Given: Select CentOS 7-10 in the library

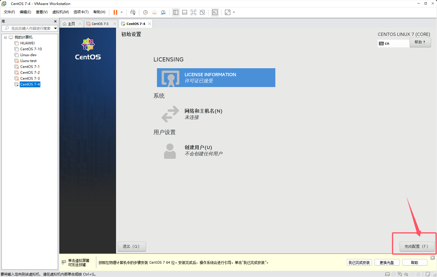Looking at the screenshot, I should 31,49.
